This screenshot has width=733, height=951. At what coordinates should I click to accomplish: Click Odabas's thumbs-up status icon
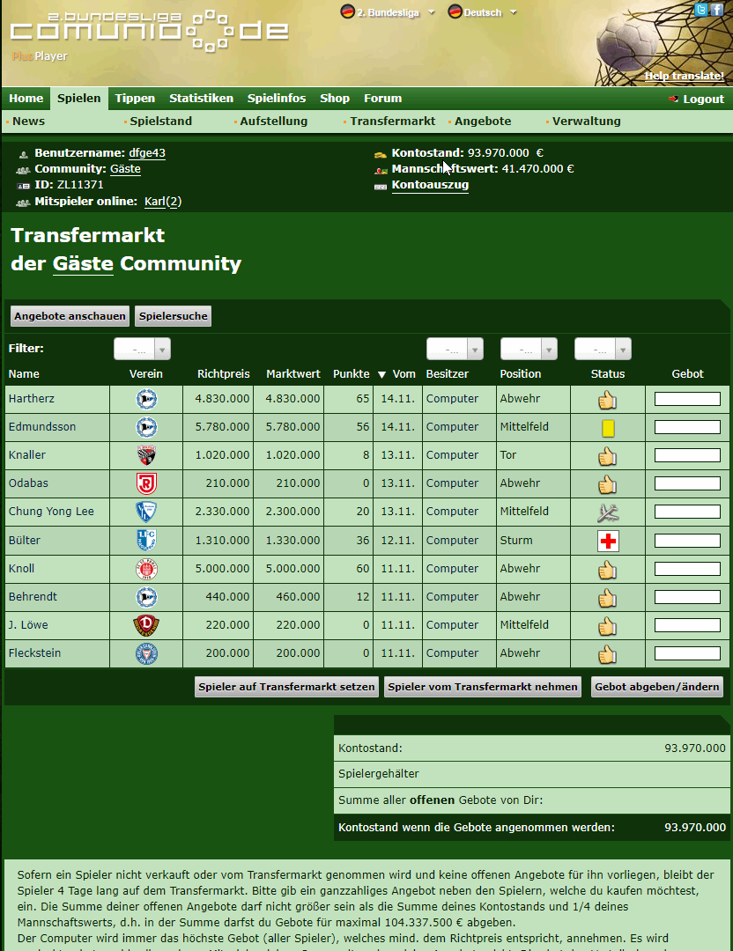pyautogui.click(x=607, y=484)
